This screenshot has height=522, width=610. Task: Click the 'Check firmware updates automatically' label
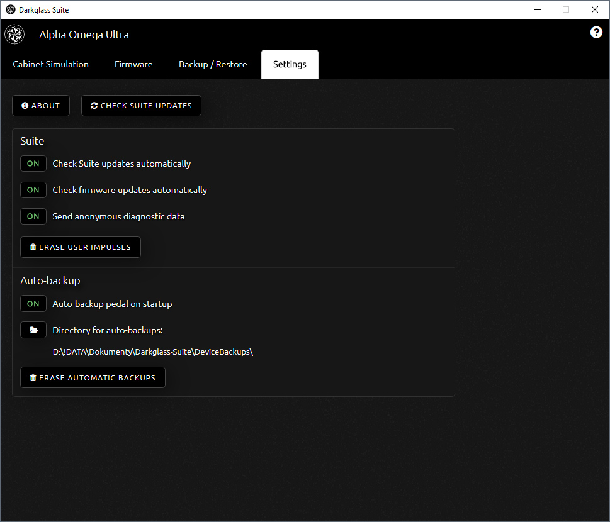coord(130,190)
